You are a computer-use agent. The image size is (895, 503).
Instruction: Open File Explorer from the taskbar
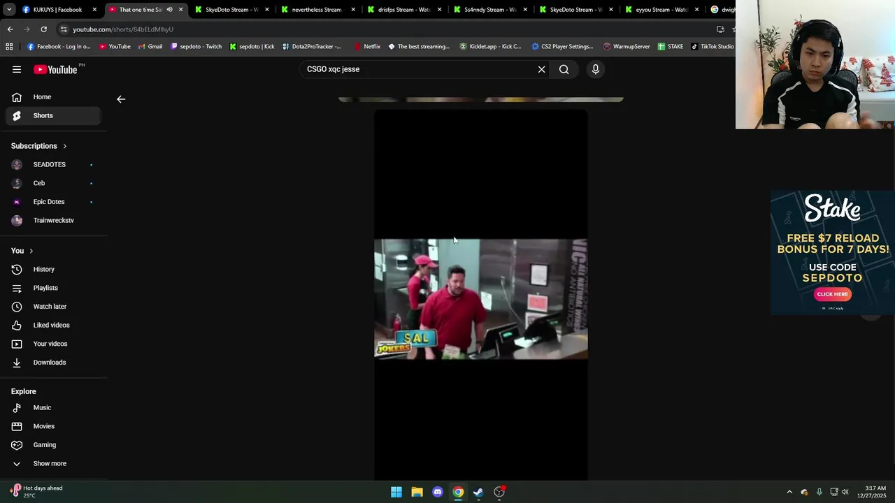click(x=417, y=492)
